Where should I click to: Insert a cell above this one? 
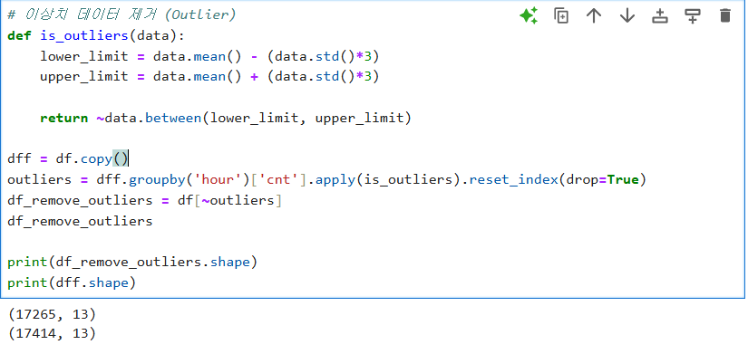click(660, 15)
